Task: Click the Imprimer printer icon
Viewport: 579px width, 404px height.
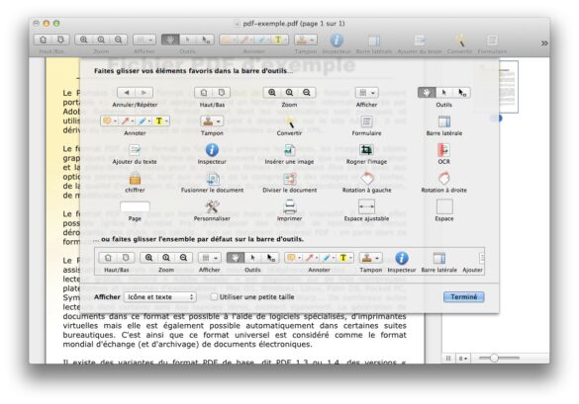Action: (x=289, y=206)
